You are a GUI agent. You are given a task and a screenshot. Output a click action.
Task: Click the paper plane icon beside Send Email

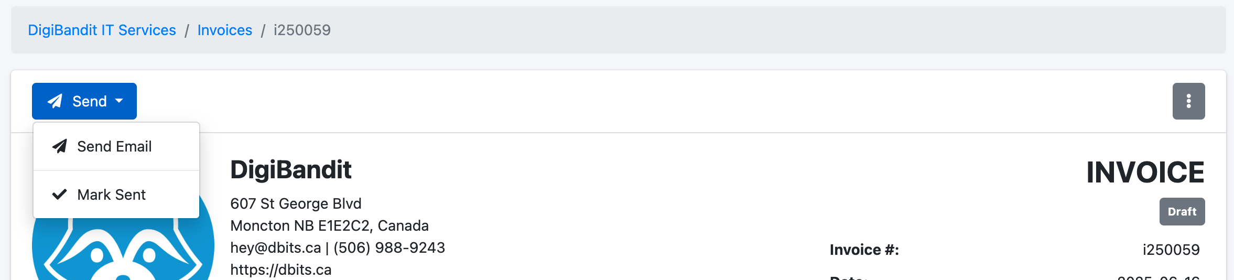coord(59,146)
